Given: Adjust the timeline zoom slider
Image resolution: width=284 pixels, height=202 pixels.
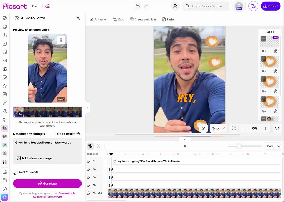Looking at the screenshot, I should (240, 146).
